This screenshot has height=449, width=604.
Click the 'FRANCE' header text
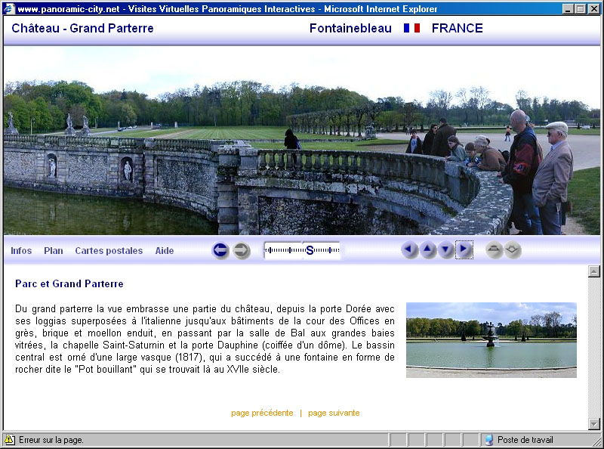click(458, 28)
